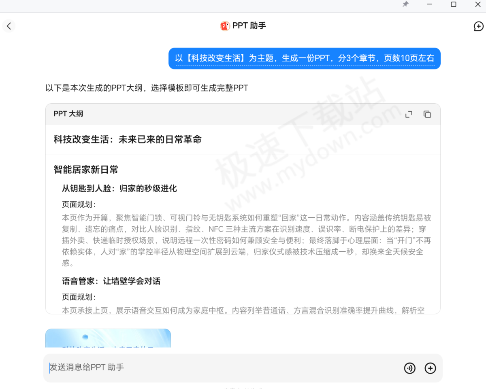The width and height of the screenshot is (486, 389).
Task: Click the blue user prompt message bubble
Action: coord(304,58)
